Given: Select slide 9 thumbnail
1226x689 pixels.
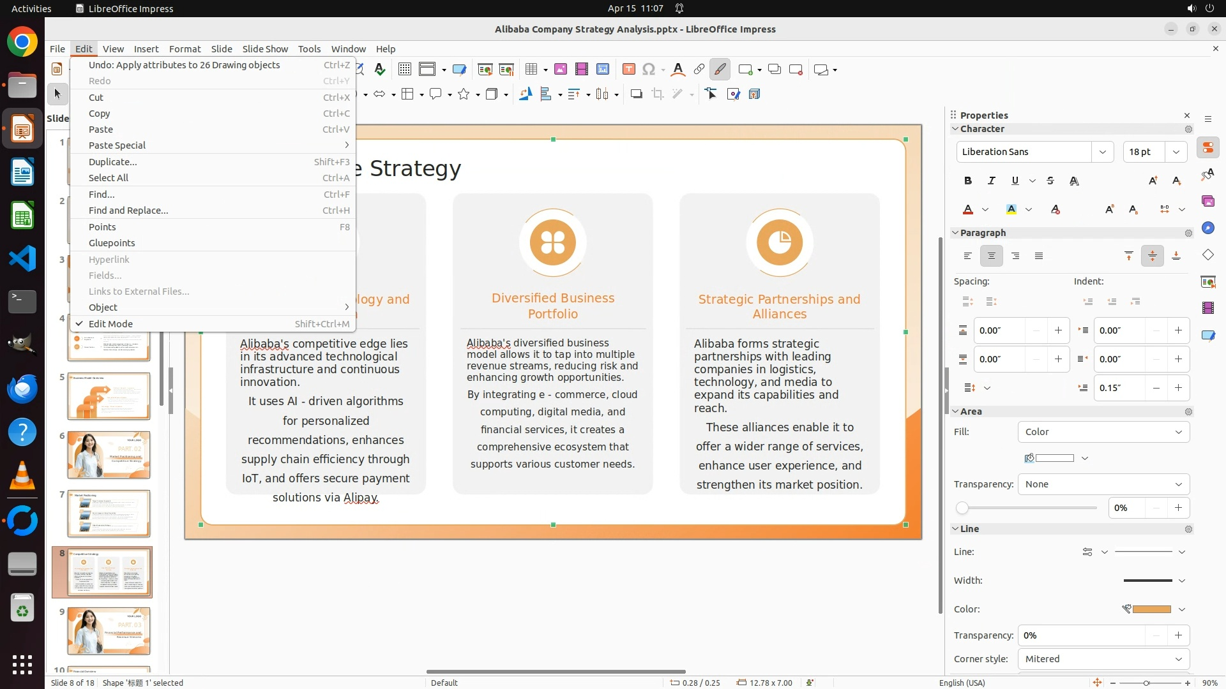Looking at the screenshot, I should tap(109, 631).
